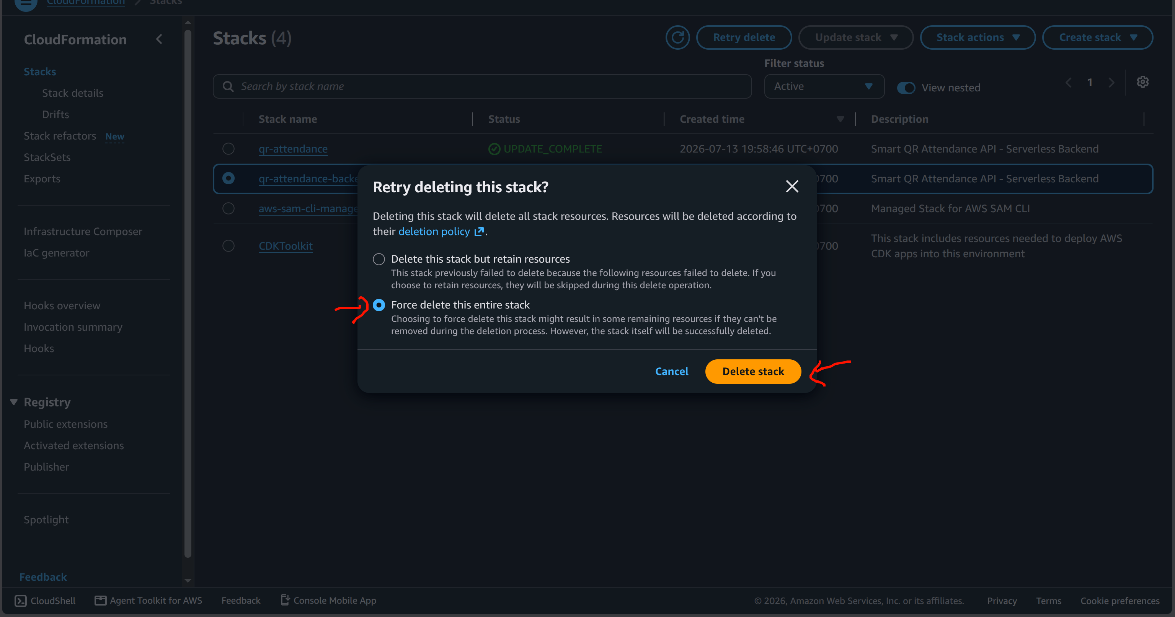
Task: Expand the Stack actions dropdown
Action: tap(978, 37)
